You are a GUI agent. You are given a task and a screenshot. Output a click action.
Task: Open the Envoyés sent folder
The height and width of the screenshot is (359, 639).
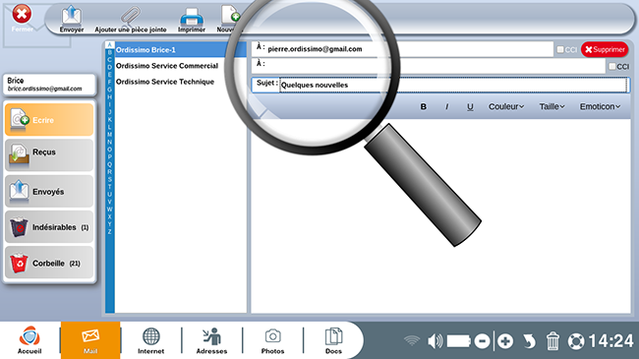[49, 191]
